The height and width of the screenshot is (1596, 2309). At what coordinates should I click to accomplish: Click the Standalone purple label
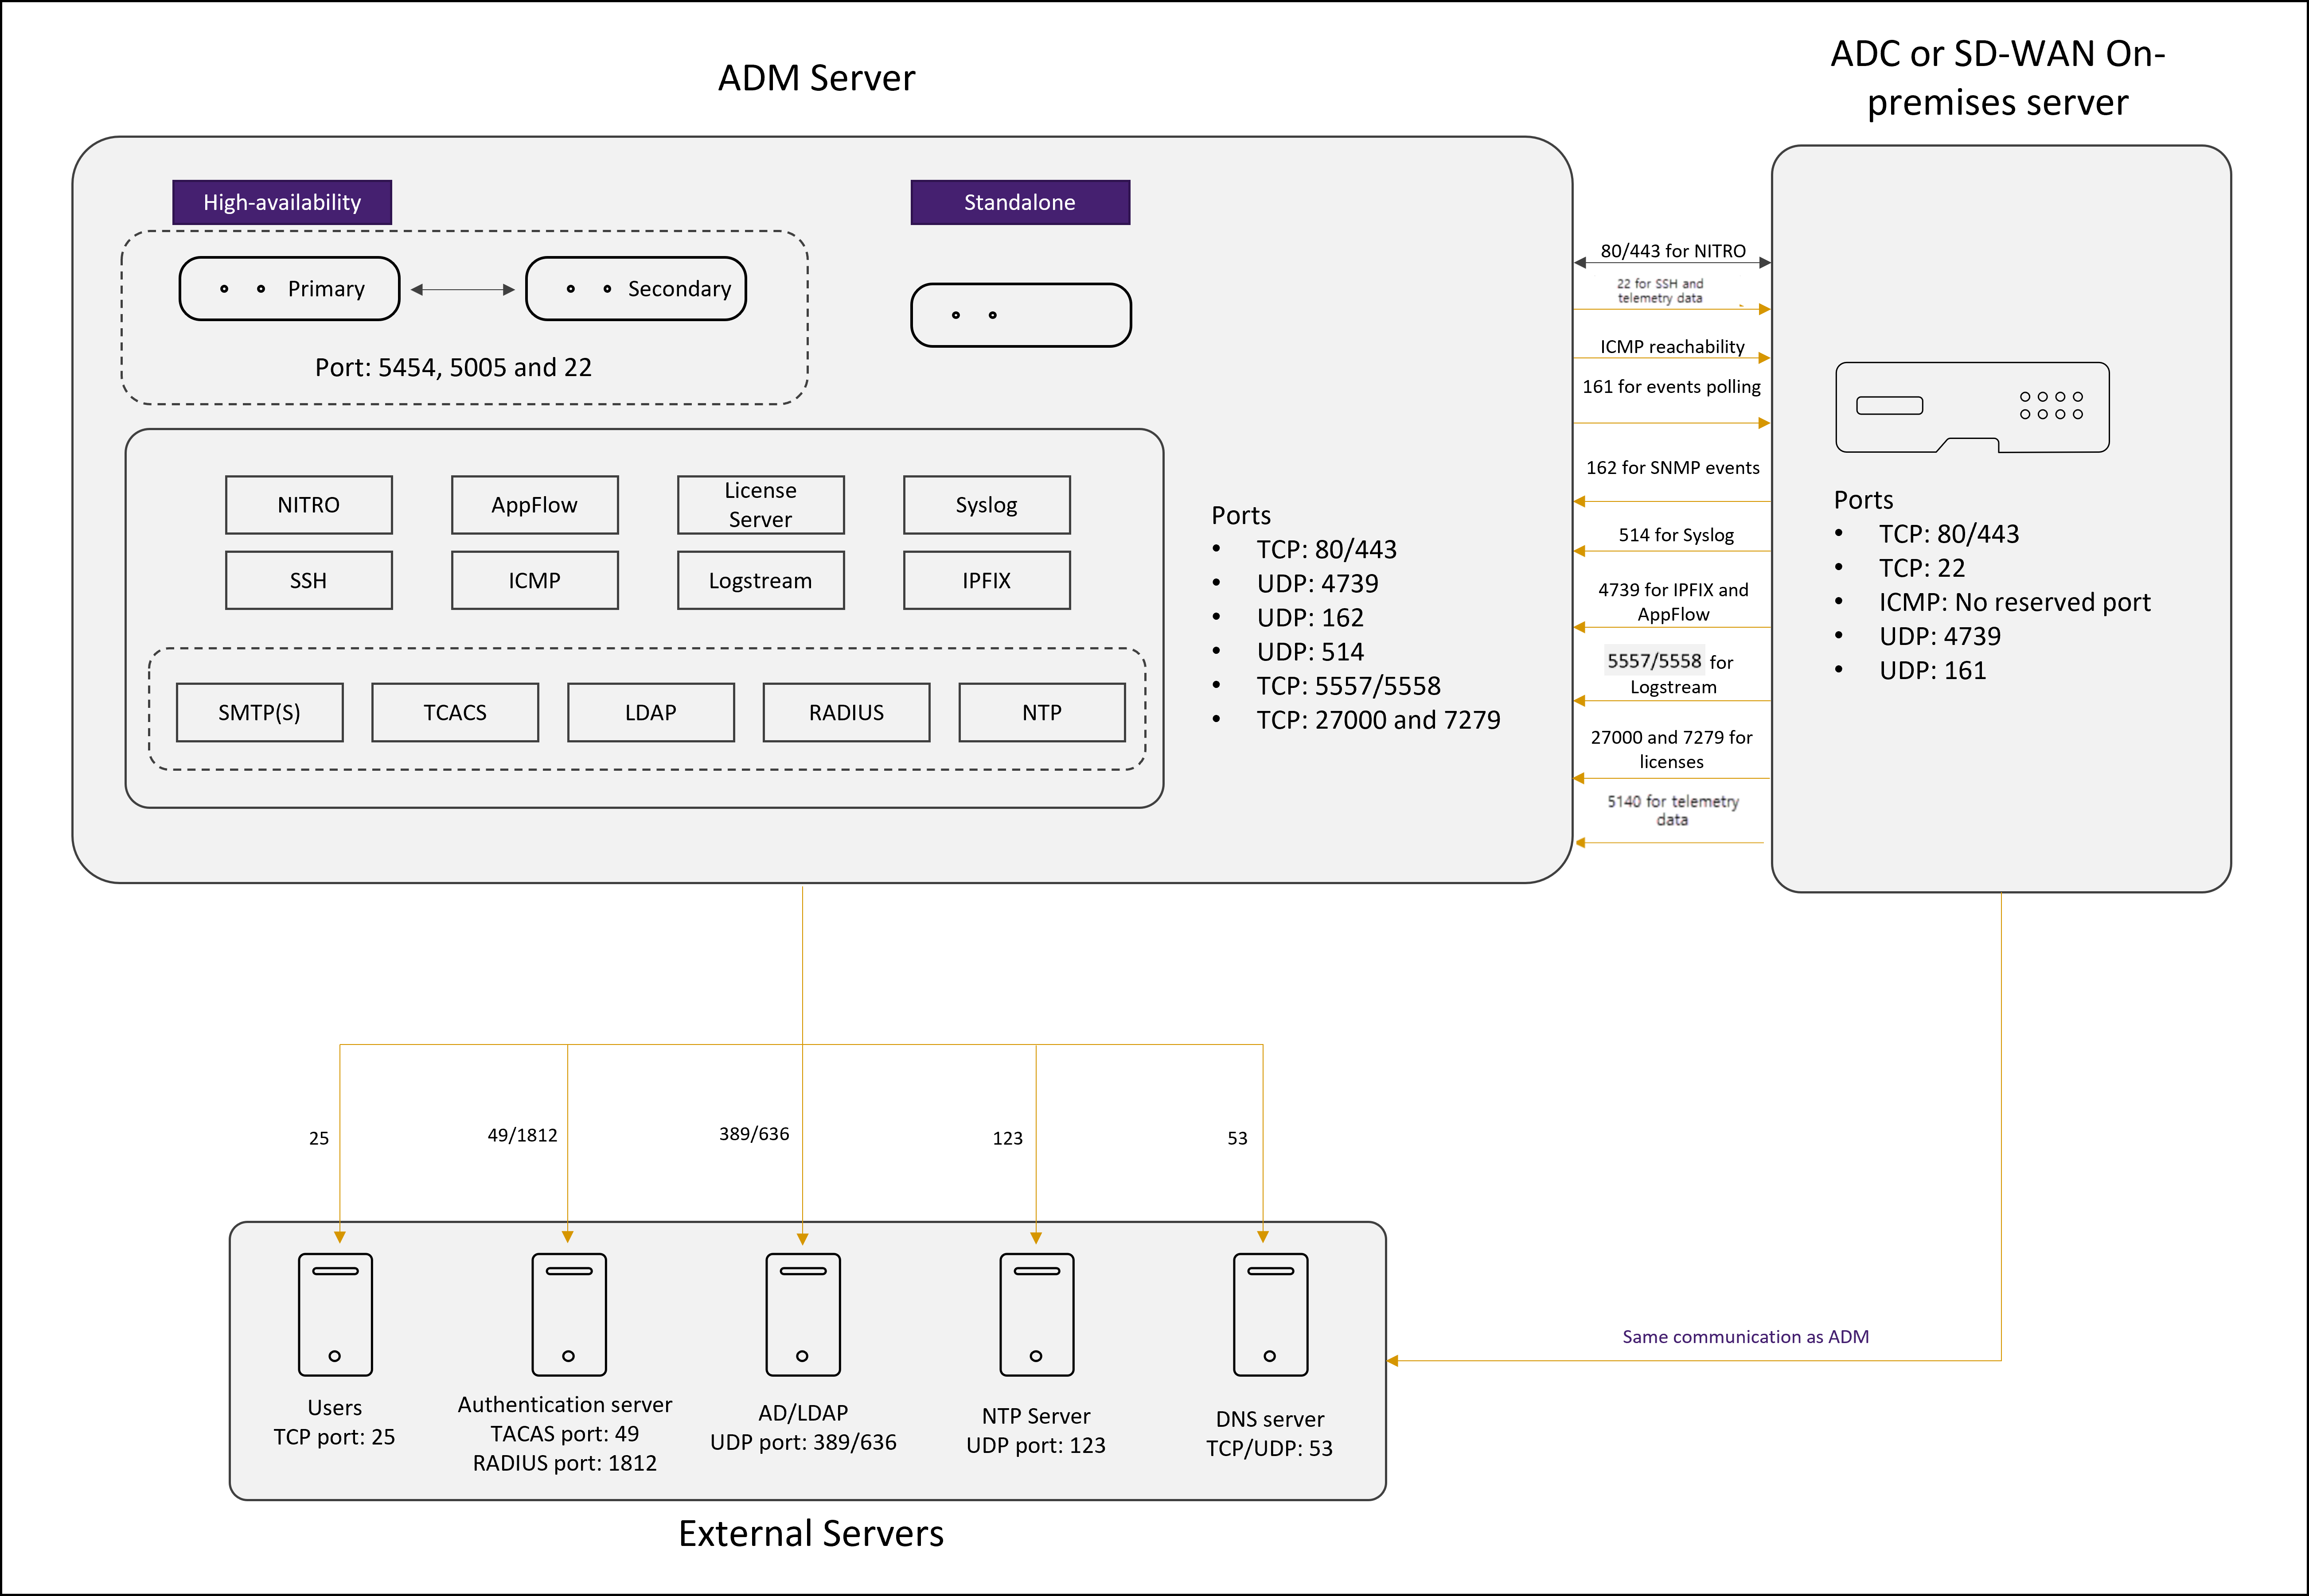click(1021, 202)
